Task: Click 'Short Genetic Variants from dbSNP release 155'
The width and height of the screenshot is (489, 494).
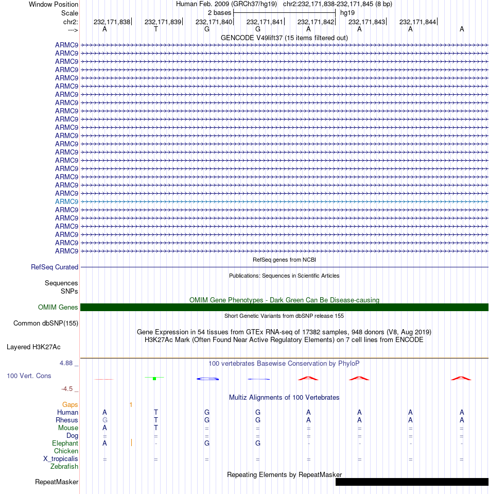Action: 284,316
